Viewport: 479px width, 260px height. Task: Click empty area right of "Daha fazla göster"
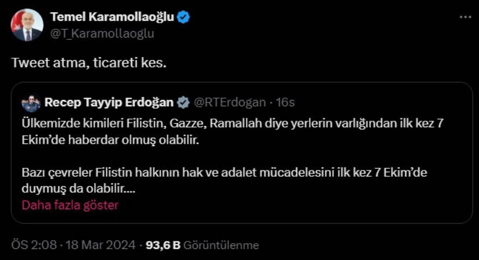[289, 205]
